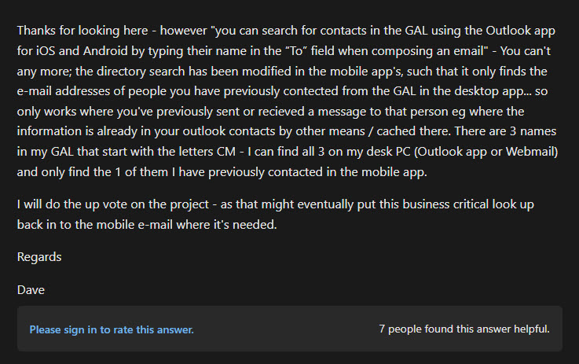Click the phrase 'business critical look up'
Viewport: 579px width, 364px height.
click(468, 204)
